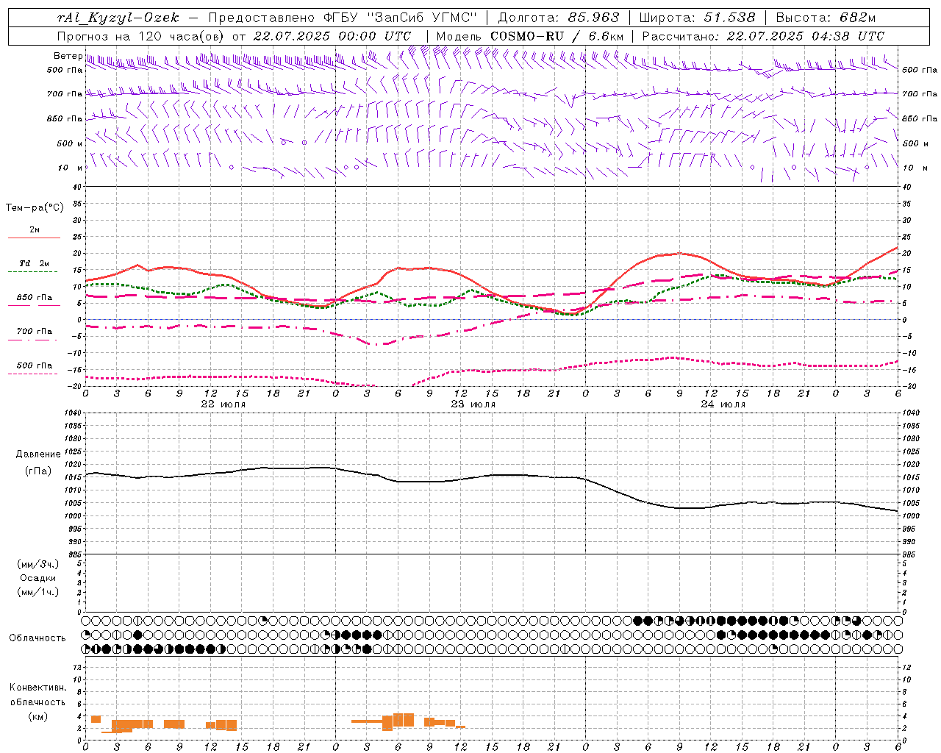The height and width of the screenshot is (753, 941).
Task: Click the Тем-ра(°C) temperature axis title
Action: pos(35,208)
